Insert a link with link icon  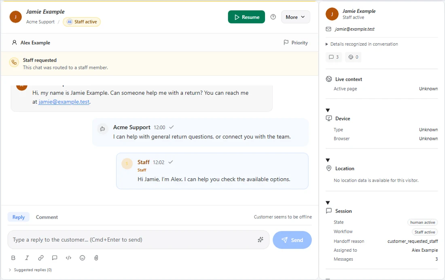pyautogui.click(x=41, y=258)
